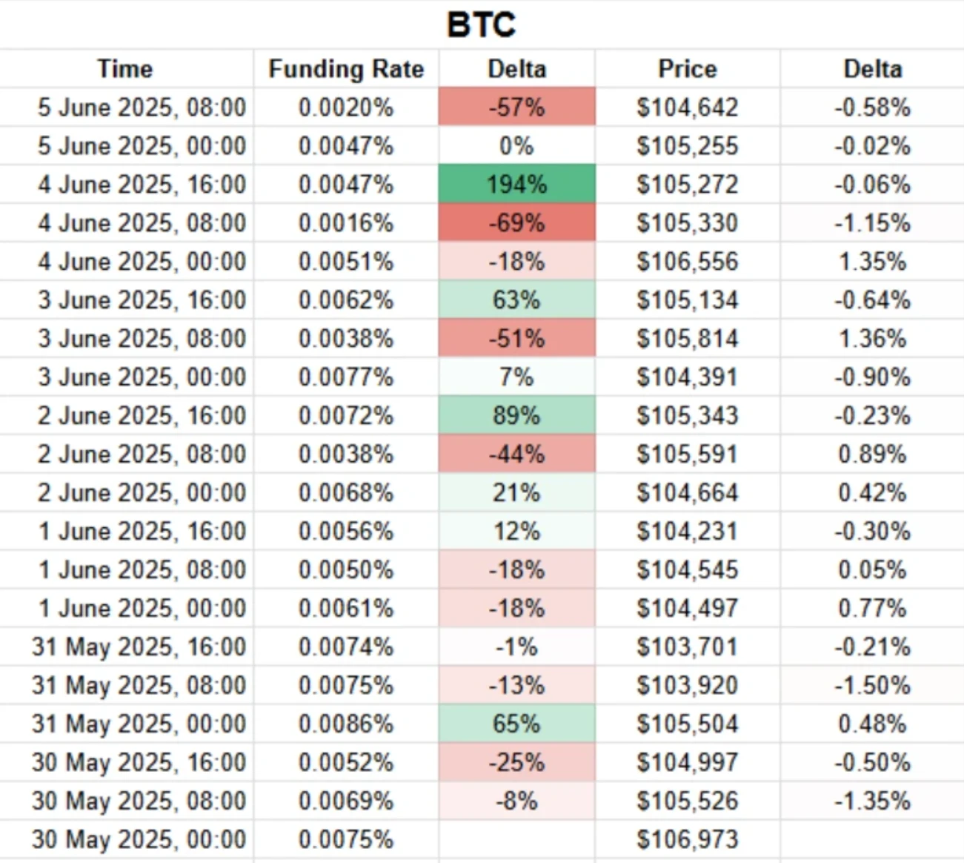Viewport: 964px width, 863px height.
Task: Select the price cell $106,556
Action: tap(687, 262)
